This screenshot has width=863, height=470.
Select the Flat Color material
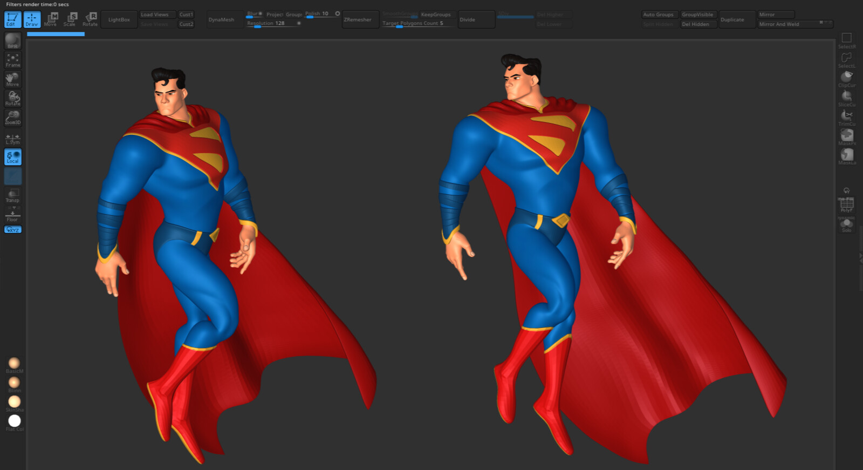click(15, 423)
